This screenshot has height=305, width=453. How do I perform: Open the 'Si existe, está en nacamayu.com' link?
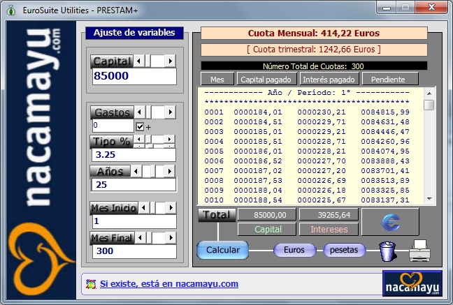[169, 284]
